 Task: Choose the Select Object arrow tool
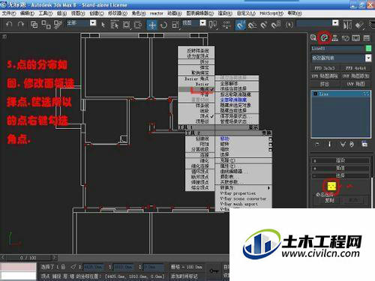[x=103, y=25]
